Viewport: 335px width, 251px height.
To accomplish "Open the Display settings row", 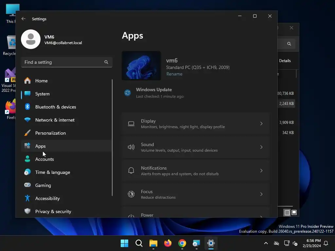I will point(196,124).
